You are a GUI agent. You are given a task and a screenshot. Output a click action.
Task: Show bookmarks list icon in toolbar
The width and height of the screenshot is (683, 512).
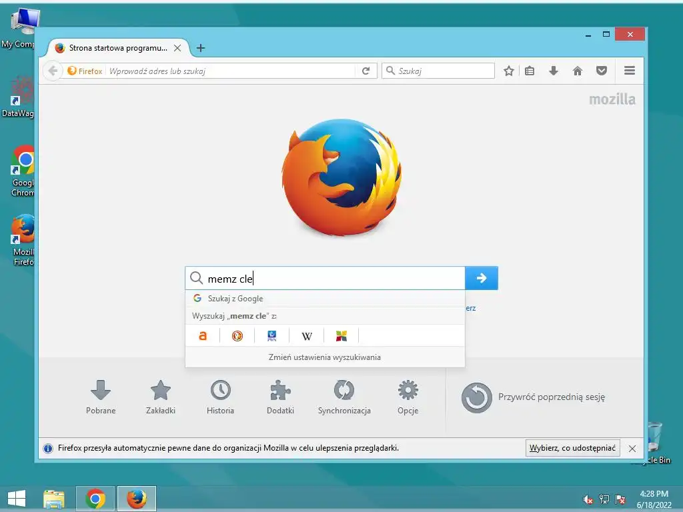coord(530,71)
